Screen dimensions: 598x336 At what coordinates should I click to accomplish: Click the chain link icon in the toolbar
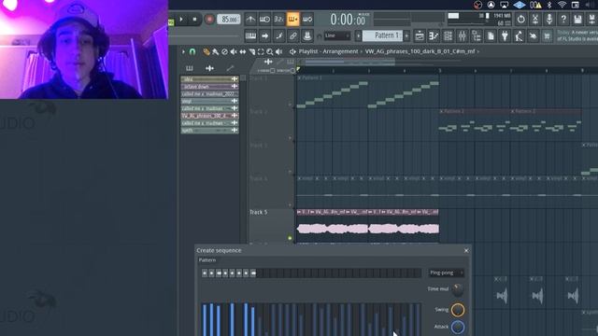tap(292, 36)
